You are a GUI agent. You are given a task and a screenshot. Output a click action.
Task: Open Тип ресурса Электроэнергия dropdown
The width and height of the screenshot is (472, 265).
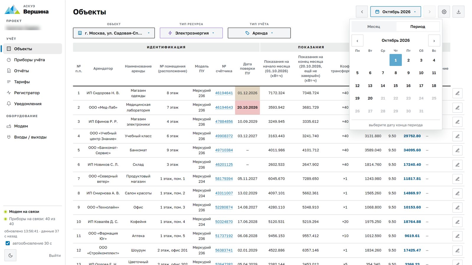click(x=191, y=33)
